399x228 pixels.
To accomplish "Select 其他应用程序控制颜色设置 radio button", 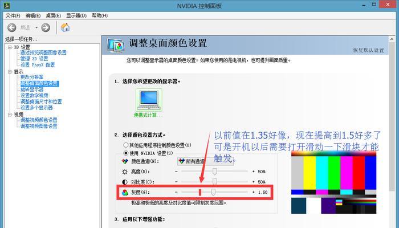I will click(126, 145).
